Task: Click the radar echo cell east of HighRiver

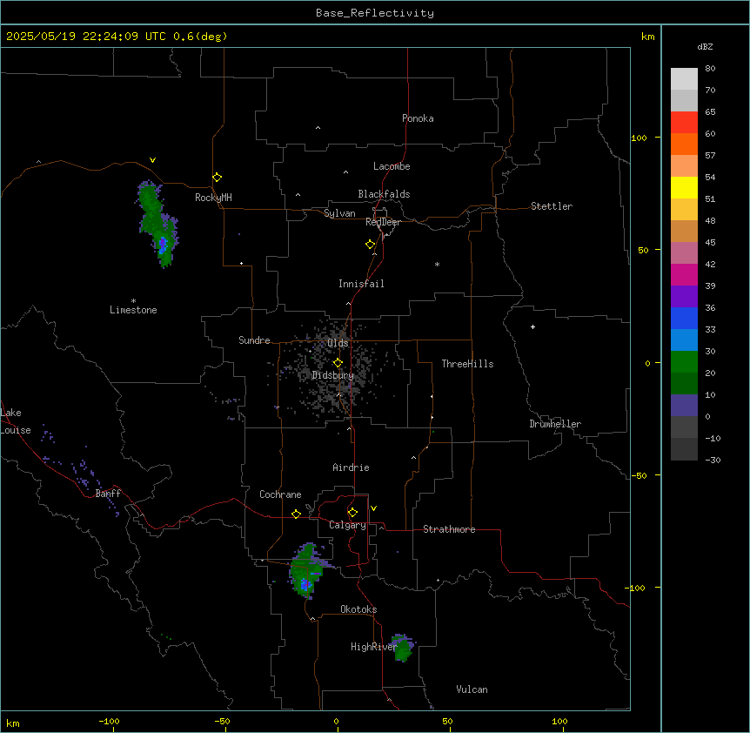Action: [403, 649]
